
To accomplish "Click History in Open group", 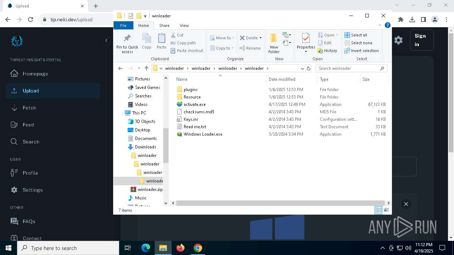I will (327, 51).
